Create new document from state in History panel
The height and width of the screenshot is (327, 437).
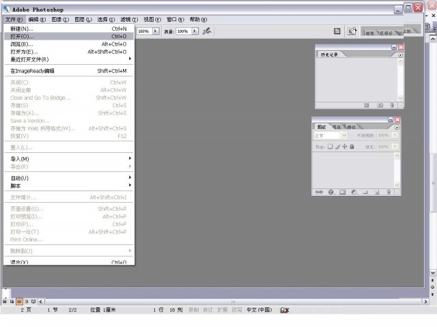367,105
